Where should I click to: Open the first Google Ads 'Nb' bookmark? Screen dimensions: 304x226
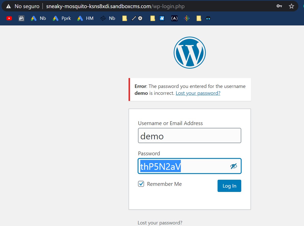39,18
